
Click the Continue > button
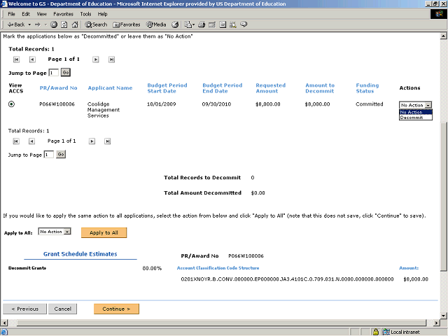coord(116,309)
